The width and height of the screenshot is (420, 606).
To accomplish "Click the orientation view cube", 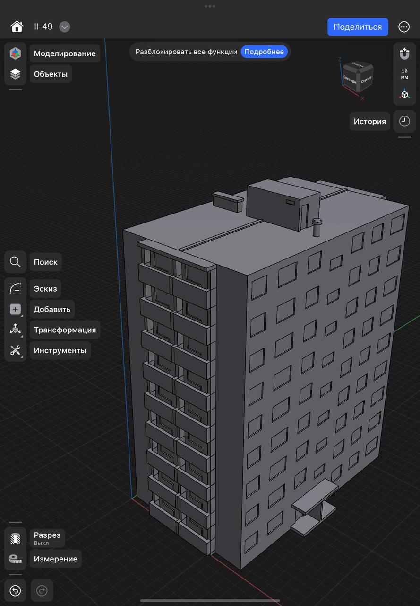I will coord(357,75).
